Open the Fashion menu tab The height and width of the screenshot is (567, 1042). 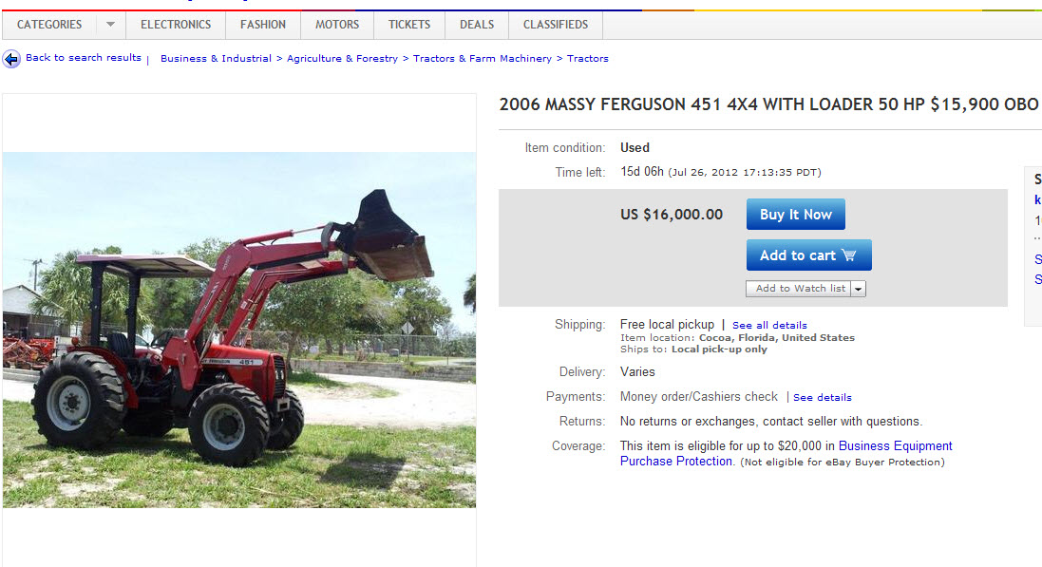[263, 25]
